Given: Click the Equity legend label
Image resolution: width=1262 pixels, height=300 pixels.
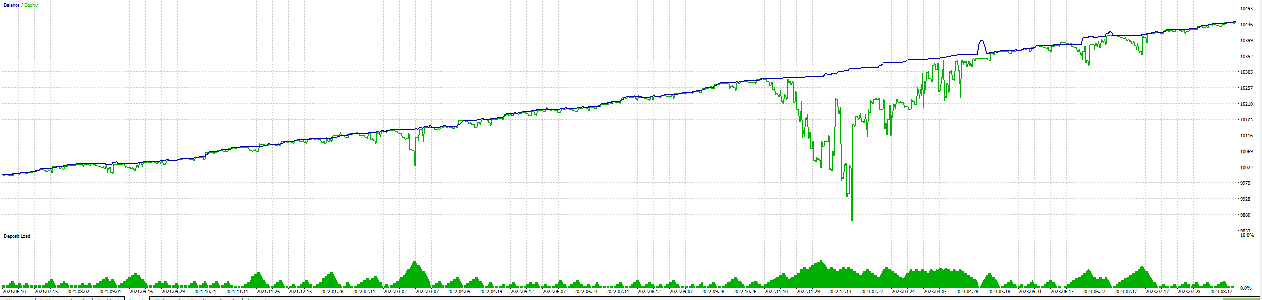Looking at the screenshot, I should pyautogui.click(x=31, y=5).
